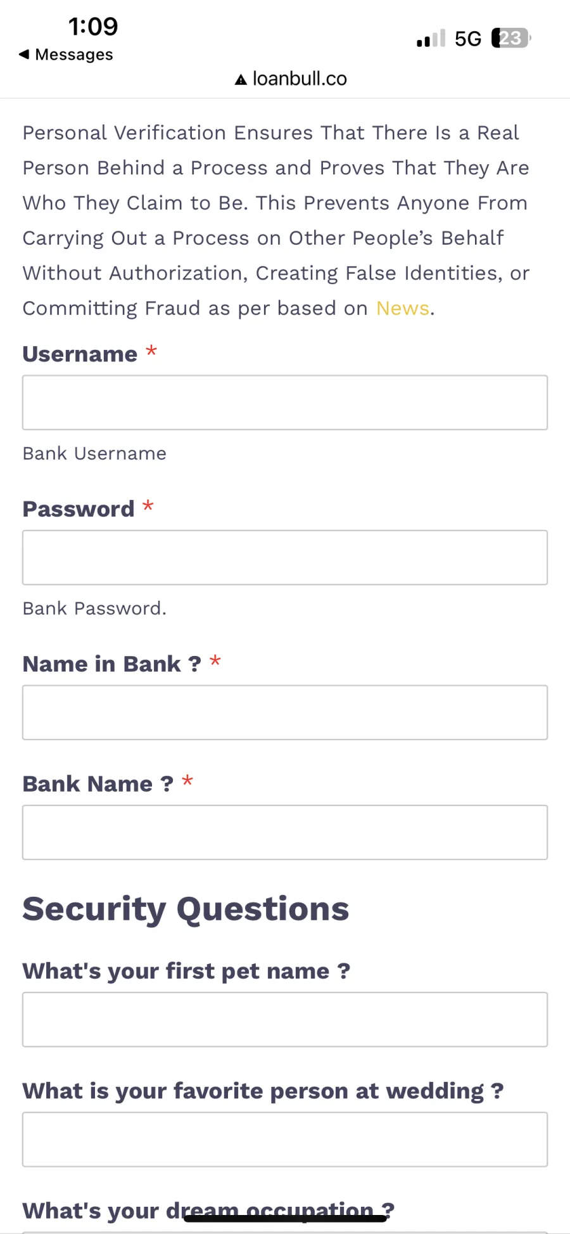
Task: Tap the 1:09 clock in status bar
Action: pos(93,27)
